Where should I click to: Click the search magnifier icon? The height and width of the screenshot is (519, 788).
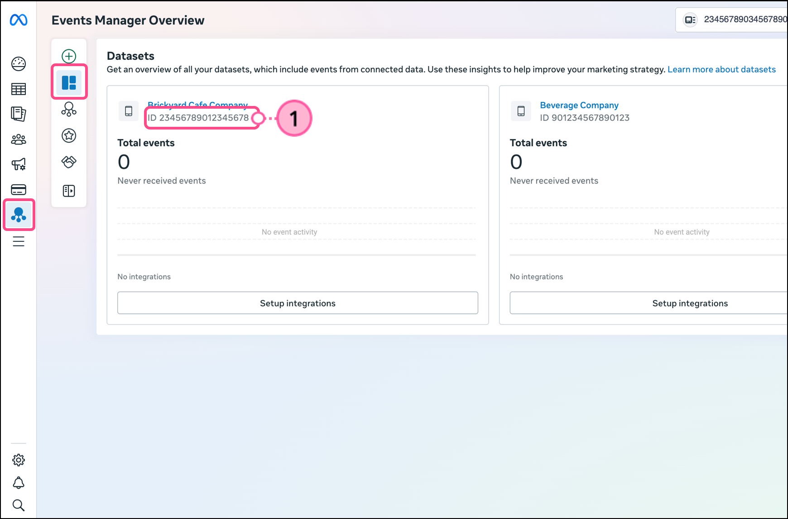19,505
